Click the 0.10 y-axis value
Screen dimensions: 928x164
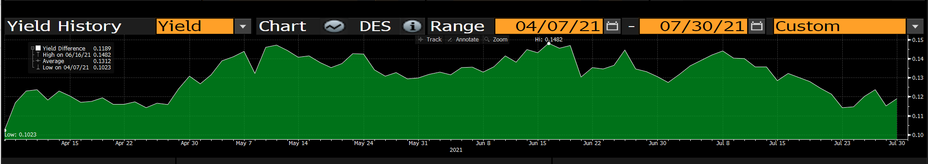(918, 135)
